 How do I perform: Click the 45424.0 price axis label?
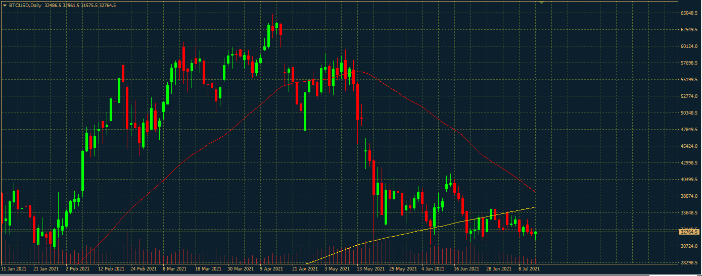[689, 146]
